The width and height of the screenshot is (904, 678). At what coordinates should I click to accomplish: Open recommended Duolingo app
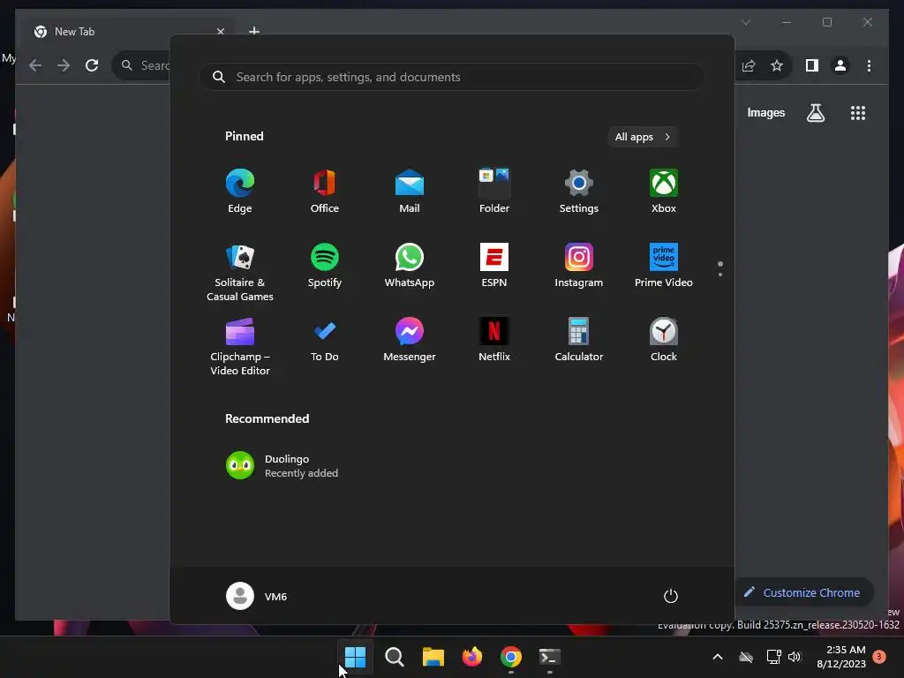point(282,466)
